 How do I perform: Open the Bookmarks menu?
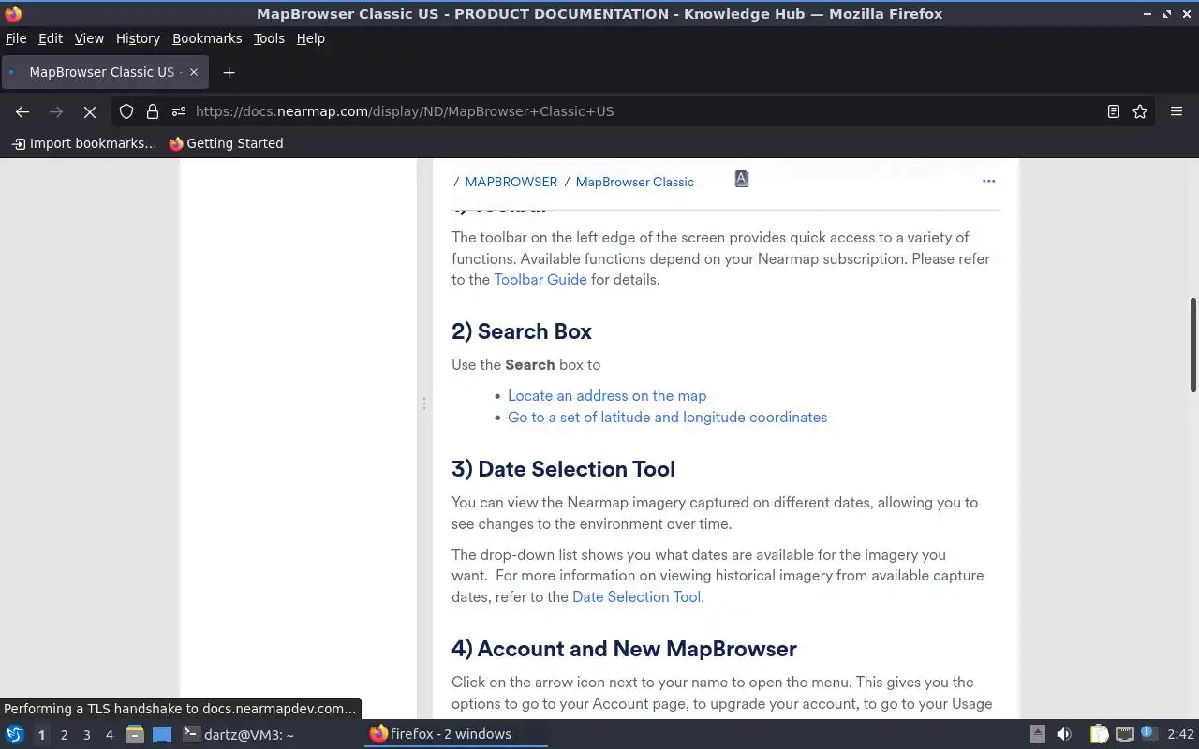point(207,38)
